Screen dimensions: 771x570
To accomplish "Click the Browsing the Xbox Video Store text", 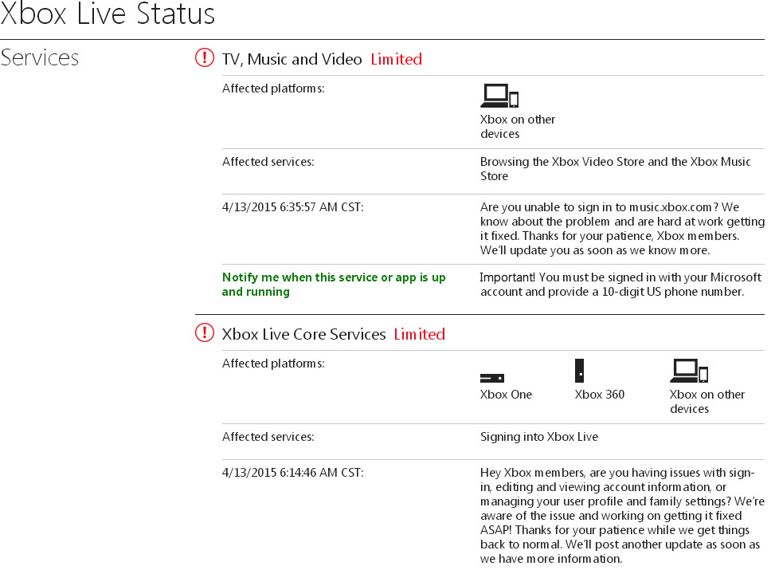I will point(615,169).
